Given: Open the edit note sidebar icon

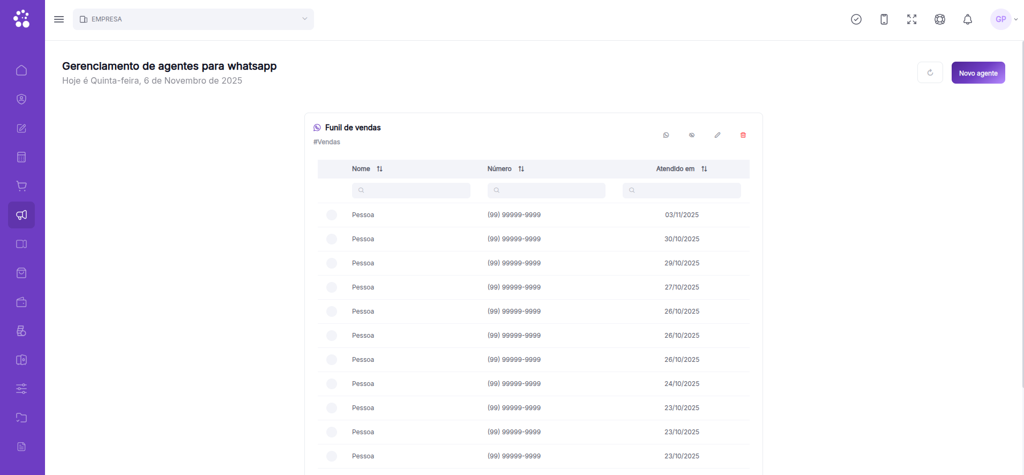Looking at the screenshot, I should pos(21,128).
